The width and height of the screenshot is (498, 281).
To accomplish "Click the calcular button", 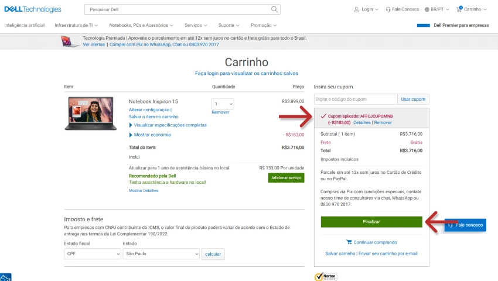I will click(213, 254).
